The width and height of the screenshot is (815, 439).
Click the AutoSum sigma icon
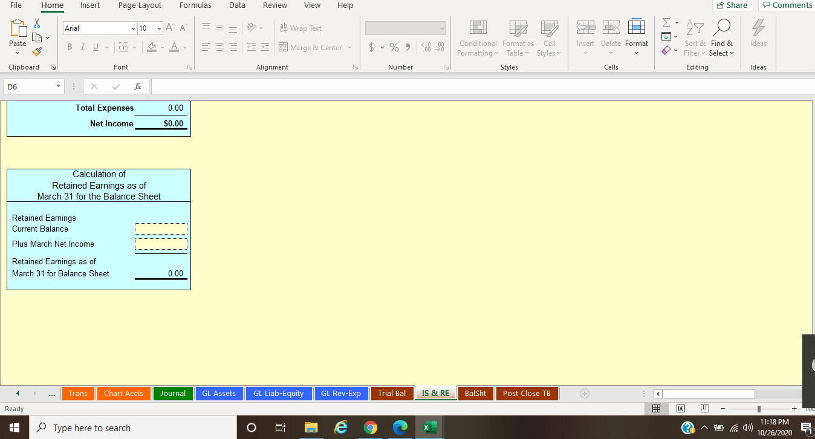[666, 23]
